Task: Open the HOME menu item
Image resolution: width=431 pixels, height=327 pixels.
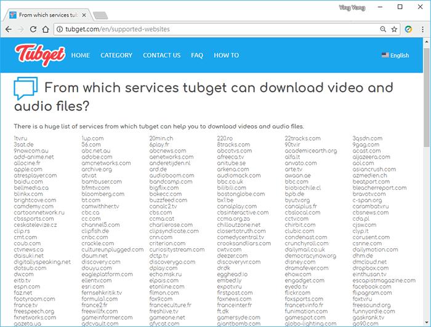Action: 81,55
